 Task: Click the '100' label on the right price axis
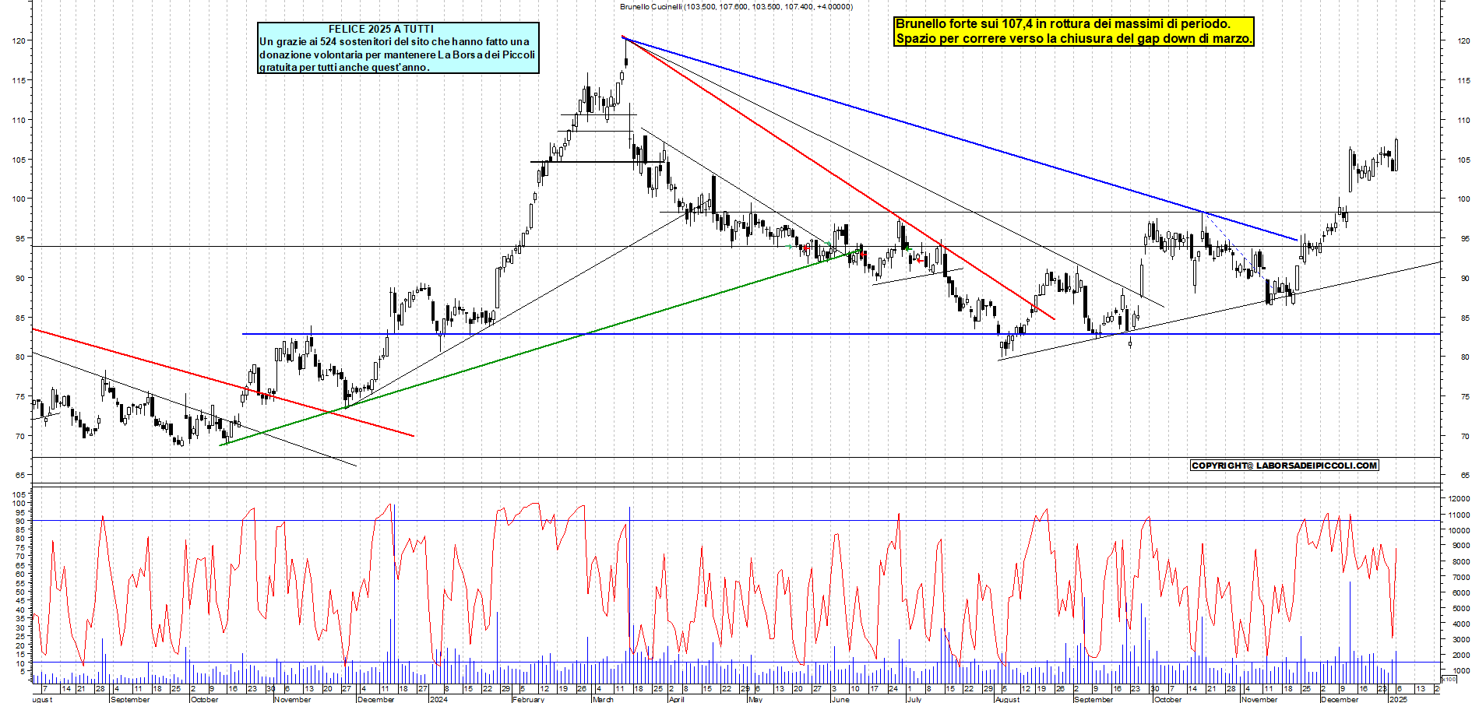click(1463, 199)
